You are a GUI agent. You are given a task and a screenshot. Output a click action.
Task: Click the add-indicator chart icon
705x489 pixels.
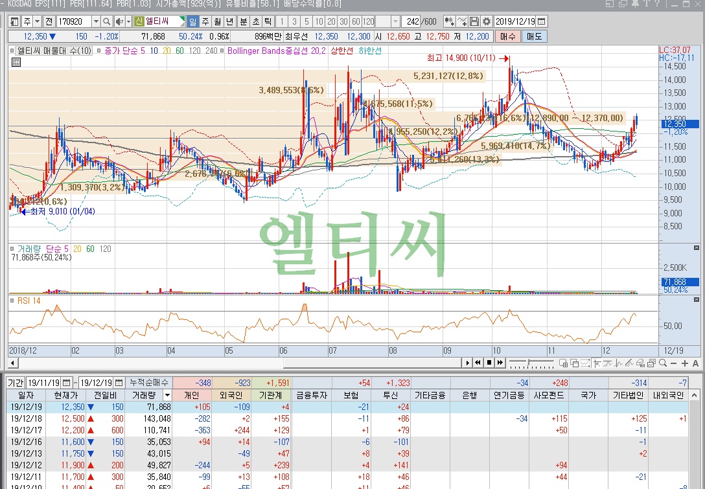point(462,21)
